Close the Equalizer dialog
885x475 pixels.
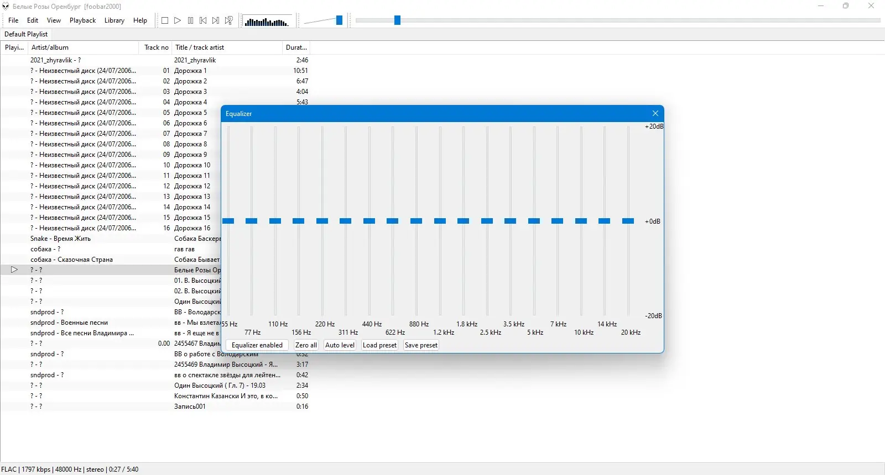[x=655, y=113]
